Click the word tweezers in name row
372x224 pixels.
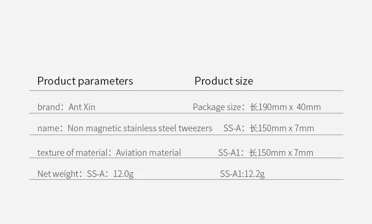click(x=195, y=128)
